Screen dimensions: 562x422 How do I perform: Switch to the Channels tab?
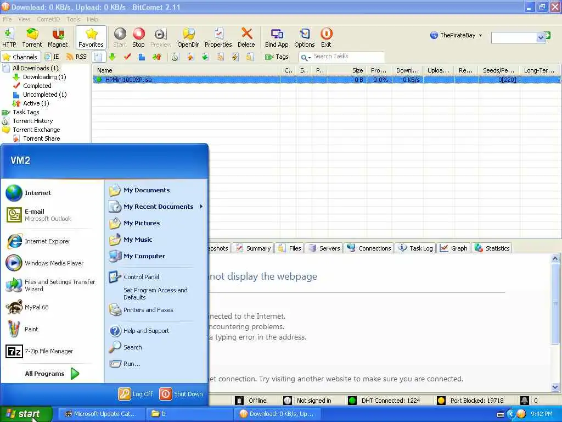(x=20, y=57)
